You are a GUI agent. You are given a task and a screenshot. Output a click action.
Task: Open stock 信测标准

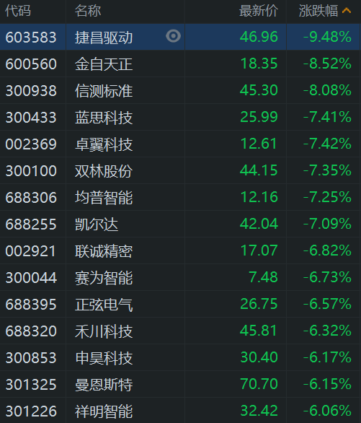(104, 91)
